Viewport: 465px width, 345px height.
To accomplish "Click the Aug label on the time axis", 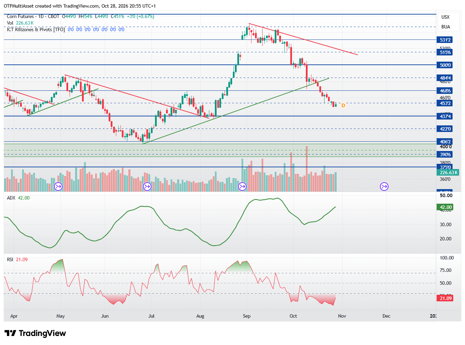I will click(x=200, y=316).
